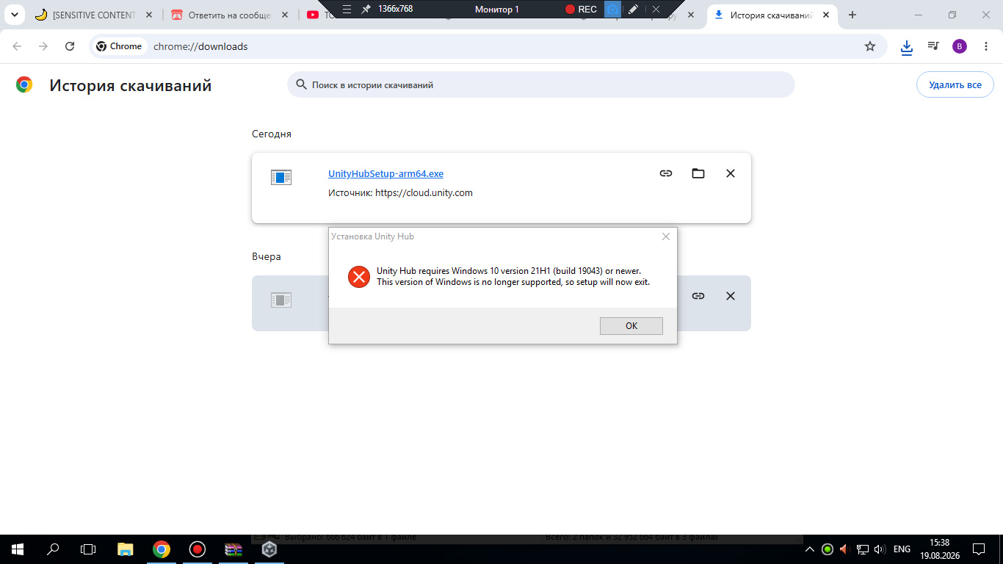Click the 'История скачиваний' page heading
The width and height of the screenshot is (1003, 564).
pyautogui.click(x=131, y=85)
